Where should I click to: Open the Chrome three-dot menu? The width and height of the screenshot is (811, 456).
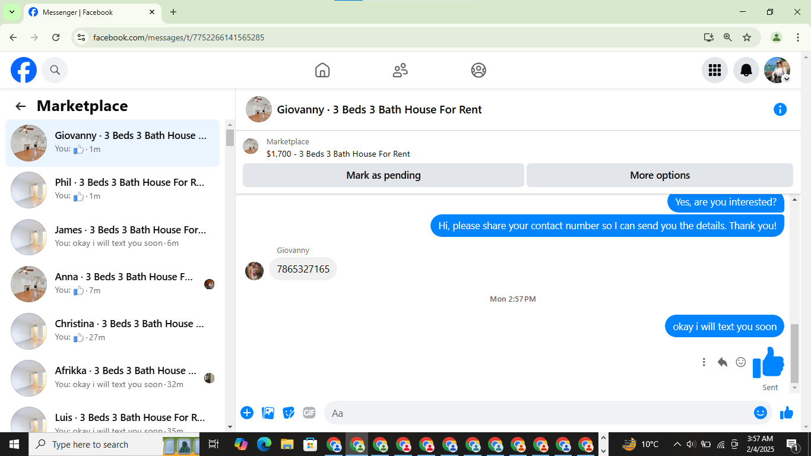tap(798, 37)
